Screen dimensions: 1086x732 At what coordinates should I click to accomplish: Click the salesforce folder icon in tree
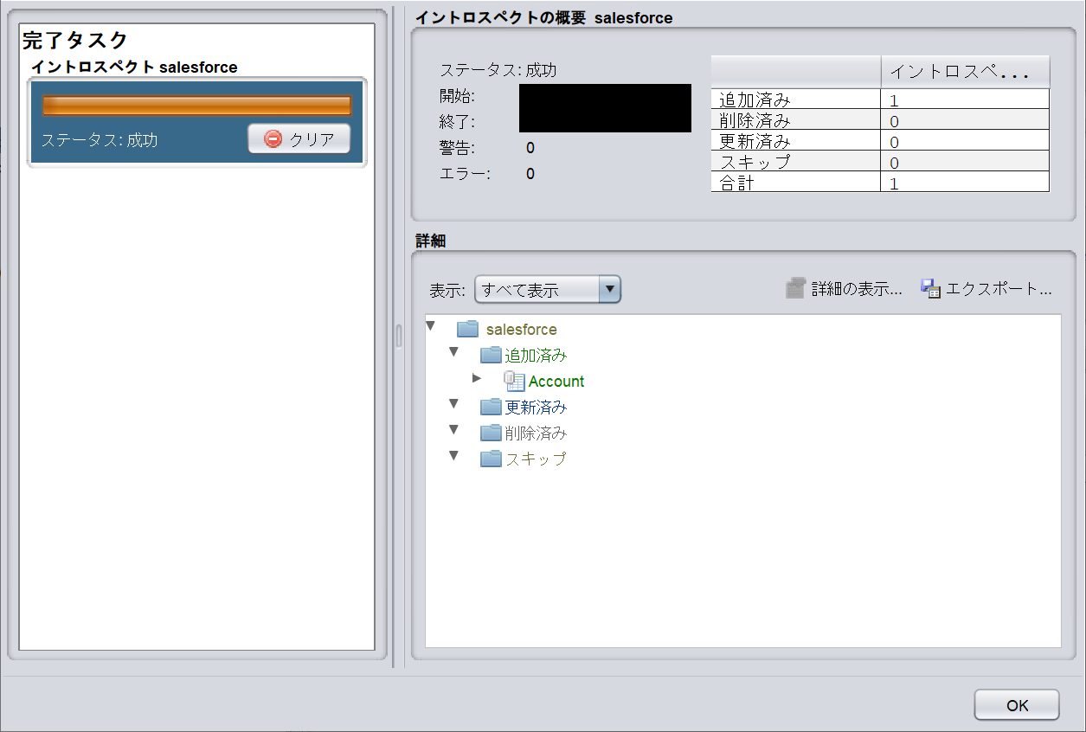pyautogui.click(x=467, y=329)
